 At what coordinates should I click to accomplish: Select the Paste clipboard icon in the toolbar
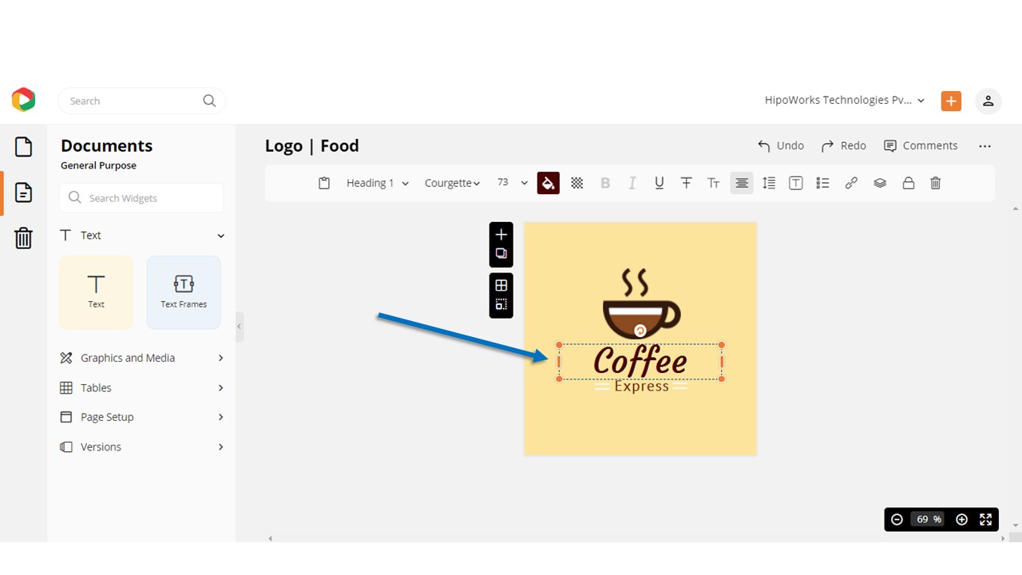(324, 183)
